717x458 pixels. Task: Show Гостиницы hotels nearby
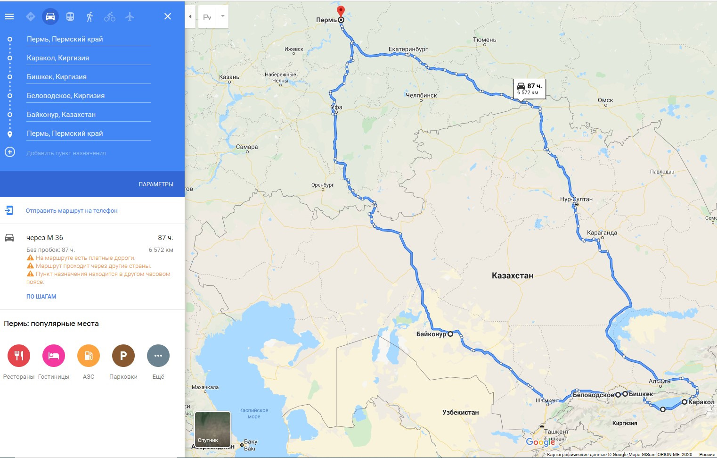[x=54, y=362]
